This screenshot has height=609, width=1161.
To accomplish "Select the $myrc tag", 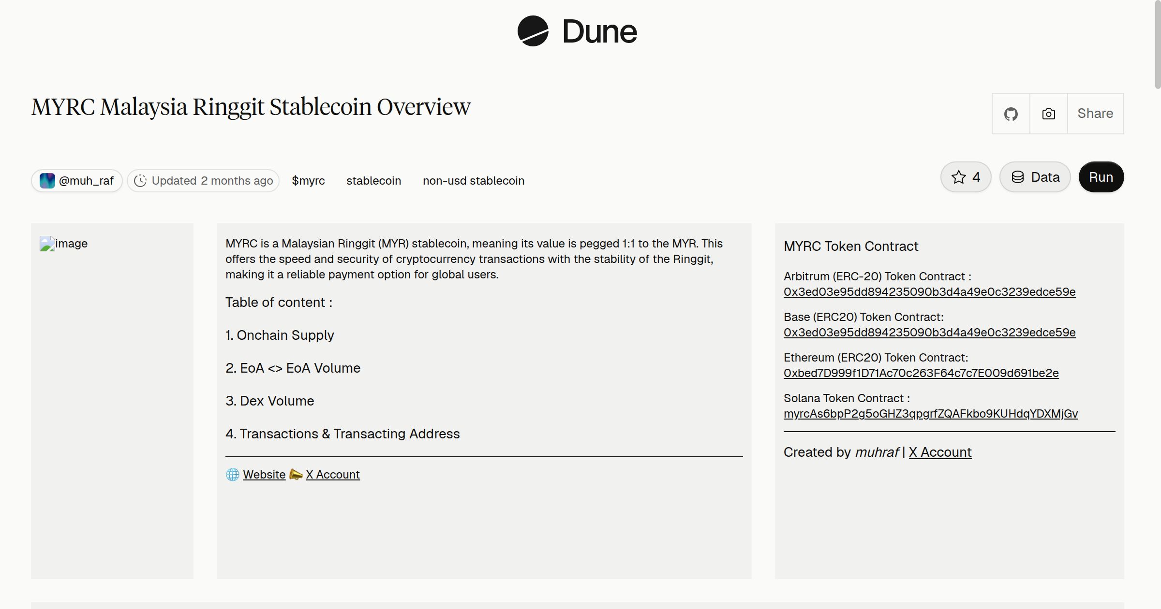I will click(x=308, y=181).
